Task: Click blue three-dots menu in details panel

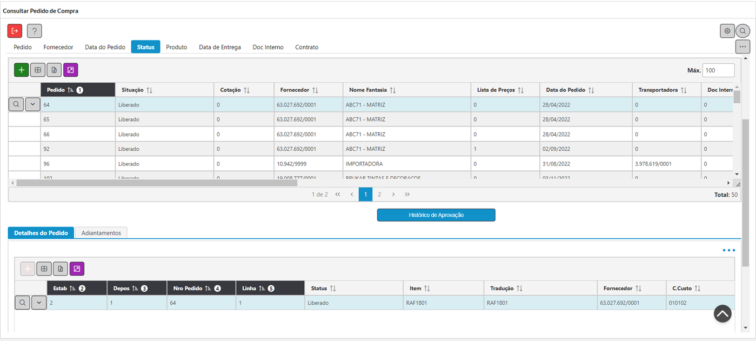Action: pos(729,250)
